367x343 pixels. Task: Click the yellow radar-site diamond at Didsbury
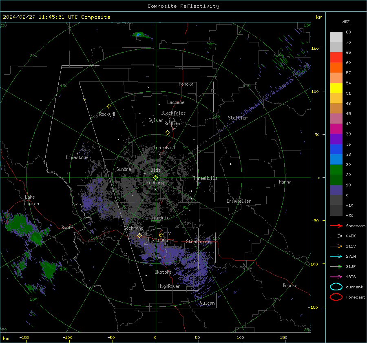155,178
